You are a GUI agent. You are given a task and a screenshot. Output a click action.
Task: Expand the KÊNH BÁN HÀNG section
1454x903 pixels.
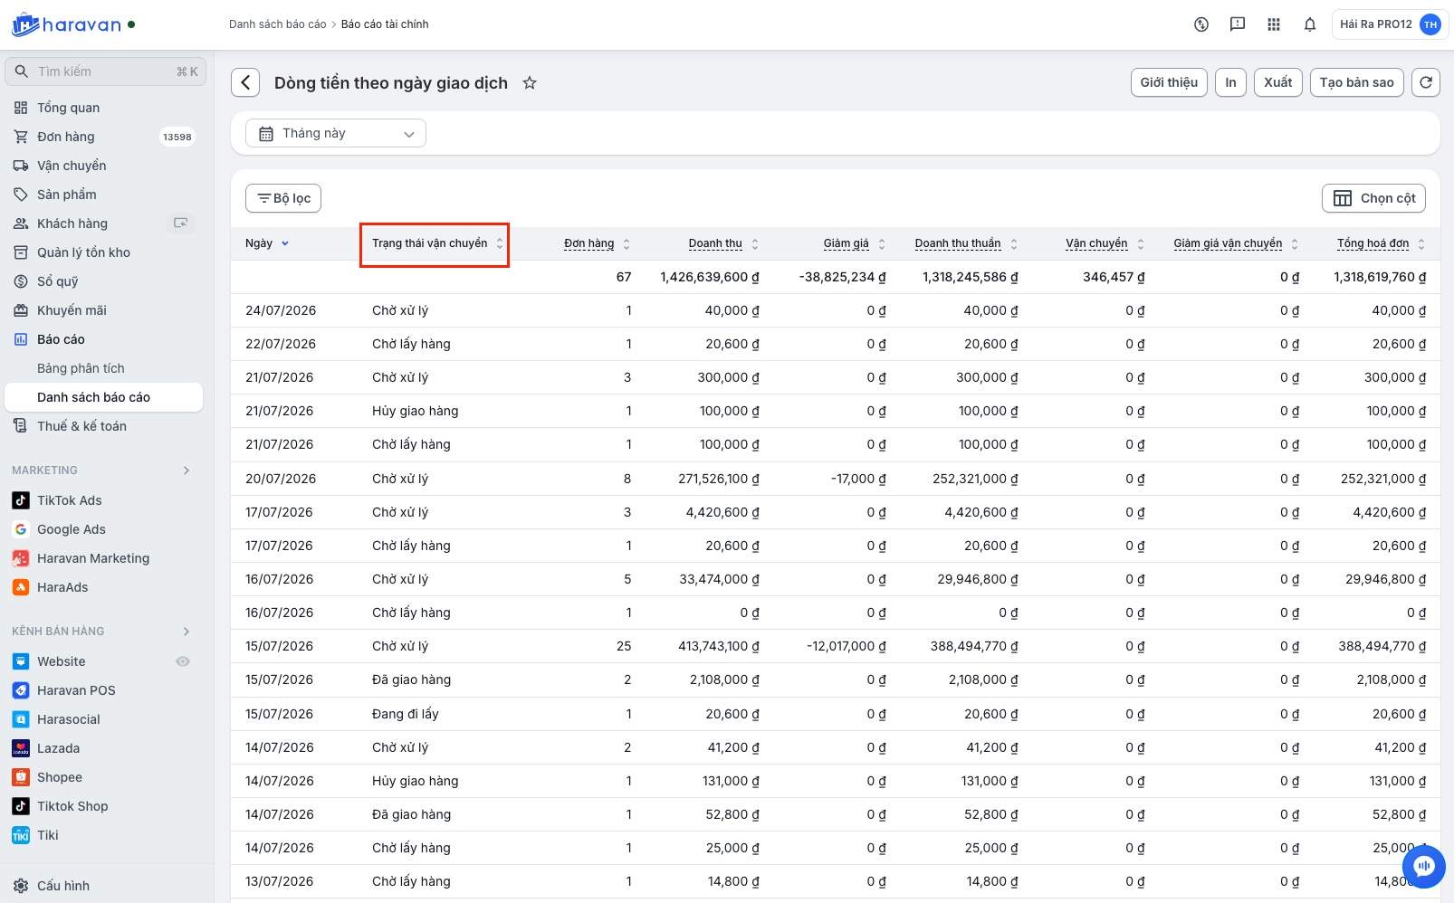[187, 632]
